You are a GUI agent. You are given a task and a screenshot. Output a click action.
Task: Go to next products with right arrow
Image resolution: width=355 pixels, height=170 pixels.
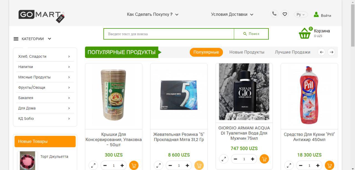click(x=331, y=52)
